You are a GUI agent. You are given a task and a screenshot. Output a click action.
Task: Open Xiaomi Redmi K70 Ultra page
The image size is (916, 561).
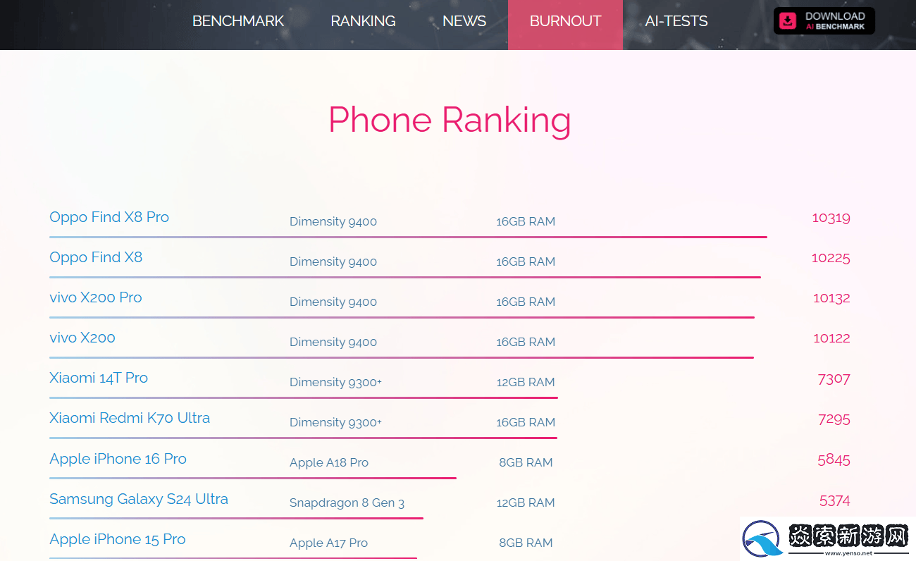pos(130,418)
